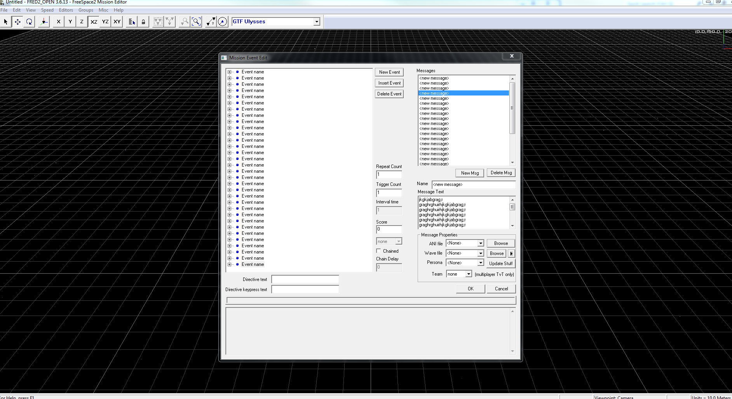
Task: Open the ANI file dropdown
Action: pyautogui.click(x=481, y=243)
